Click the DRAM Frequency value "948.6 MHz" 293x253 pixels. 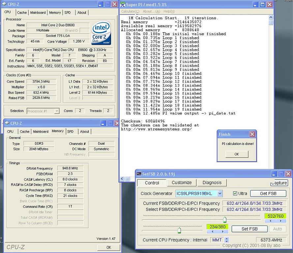pos(70,168)
